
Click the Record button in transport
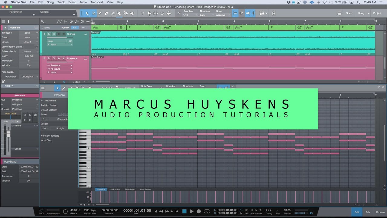pos(199,211)
